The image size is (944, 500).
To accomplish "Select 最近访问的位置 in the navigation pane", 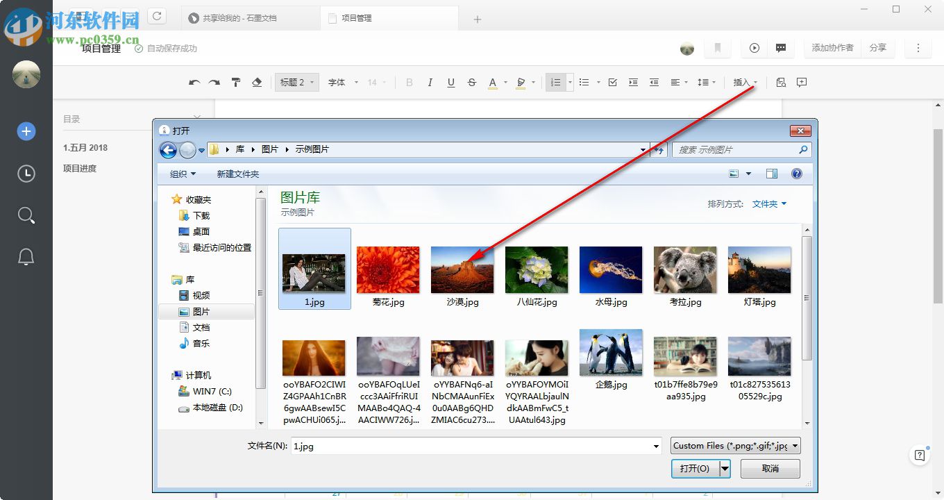I will coord(214,247).
